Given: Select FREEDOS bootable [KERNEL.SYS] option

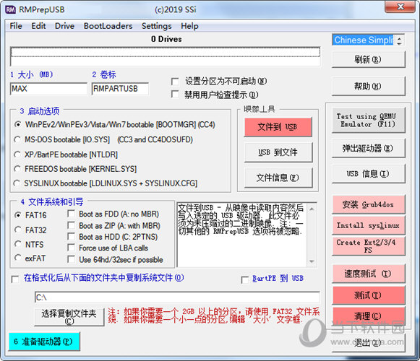Looking at the screenshot, I should click(17, 169).
